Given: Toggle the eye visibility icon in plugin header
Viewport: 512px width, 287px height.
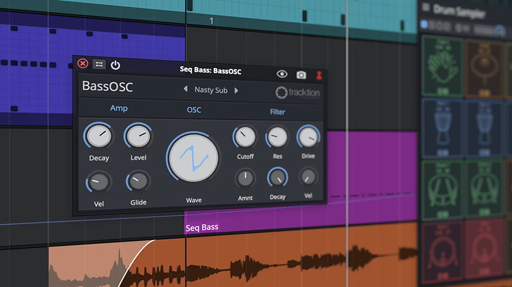Looking at the screenshot, I should click(x=282, y=74).
